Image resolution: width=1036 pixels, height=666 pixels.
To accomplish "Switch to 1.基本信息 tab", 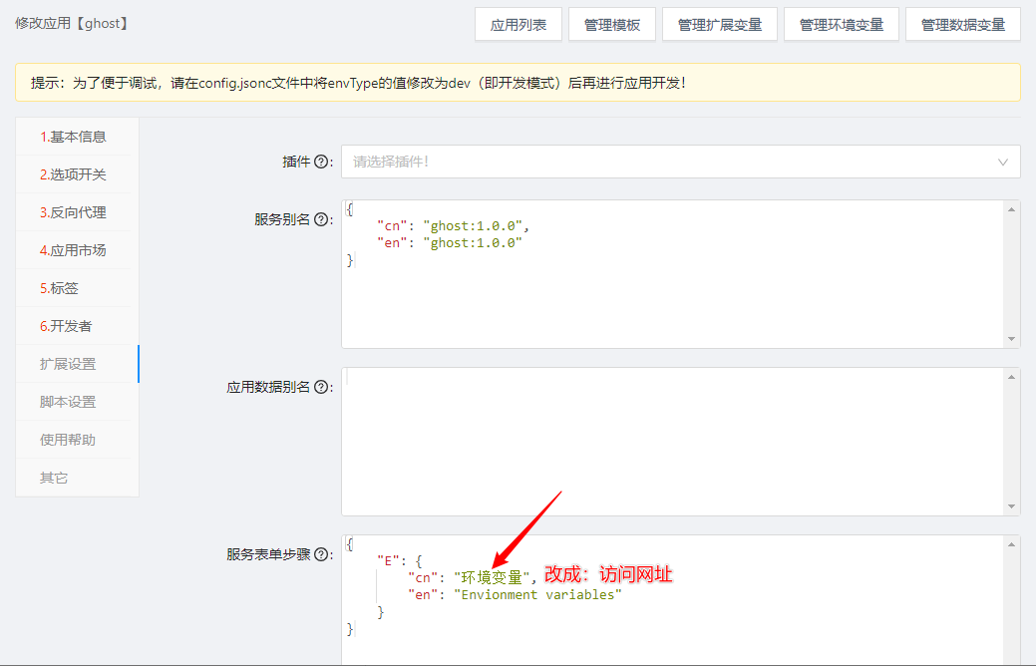I will tap(73, 137).
